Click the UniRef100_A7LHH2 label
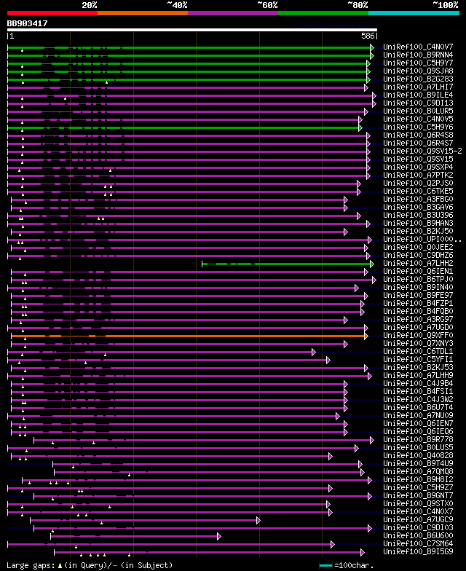 (418, 264)
